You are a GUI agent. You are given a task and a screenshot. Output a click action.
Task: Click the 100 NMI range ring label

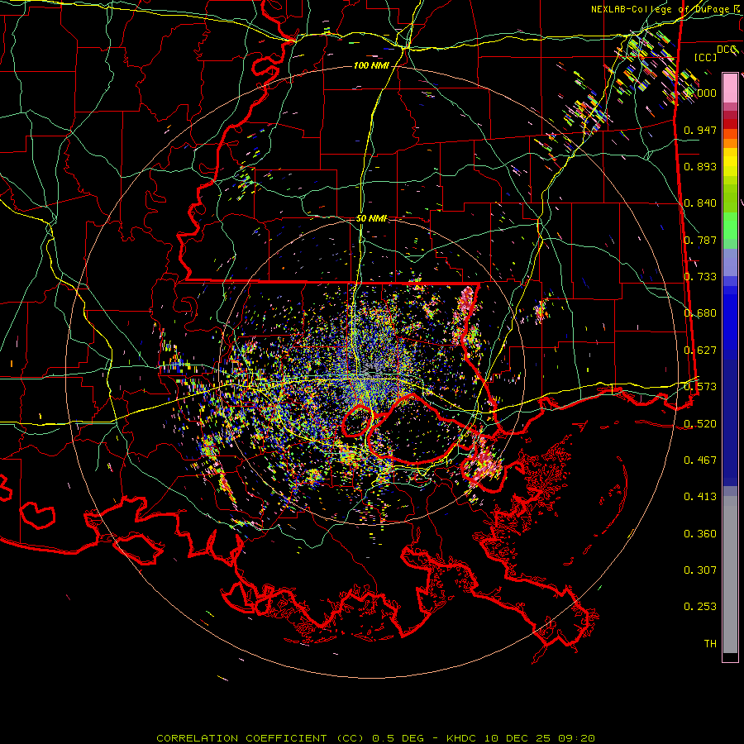(x=371, y=65)
